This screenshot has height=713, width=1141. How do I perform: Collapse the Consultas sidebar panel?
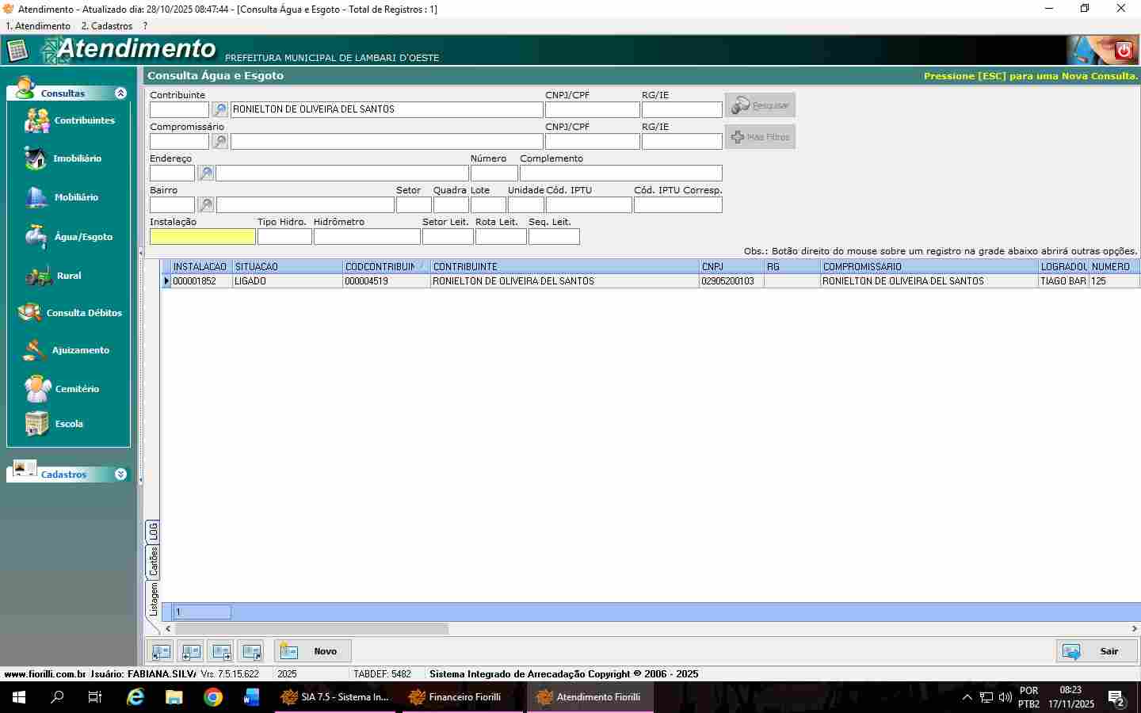pos(120,93)
